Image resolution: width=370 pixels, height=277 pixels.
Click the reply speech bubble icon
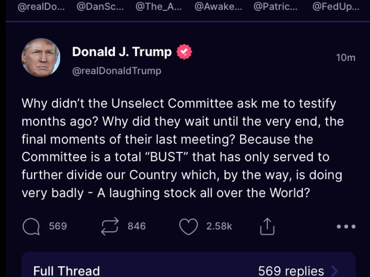click(31, 226)
